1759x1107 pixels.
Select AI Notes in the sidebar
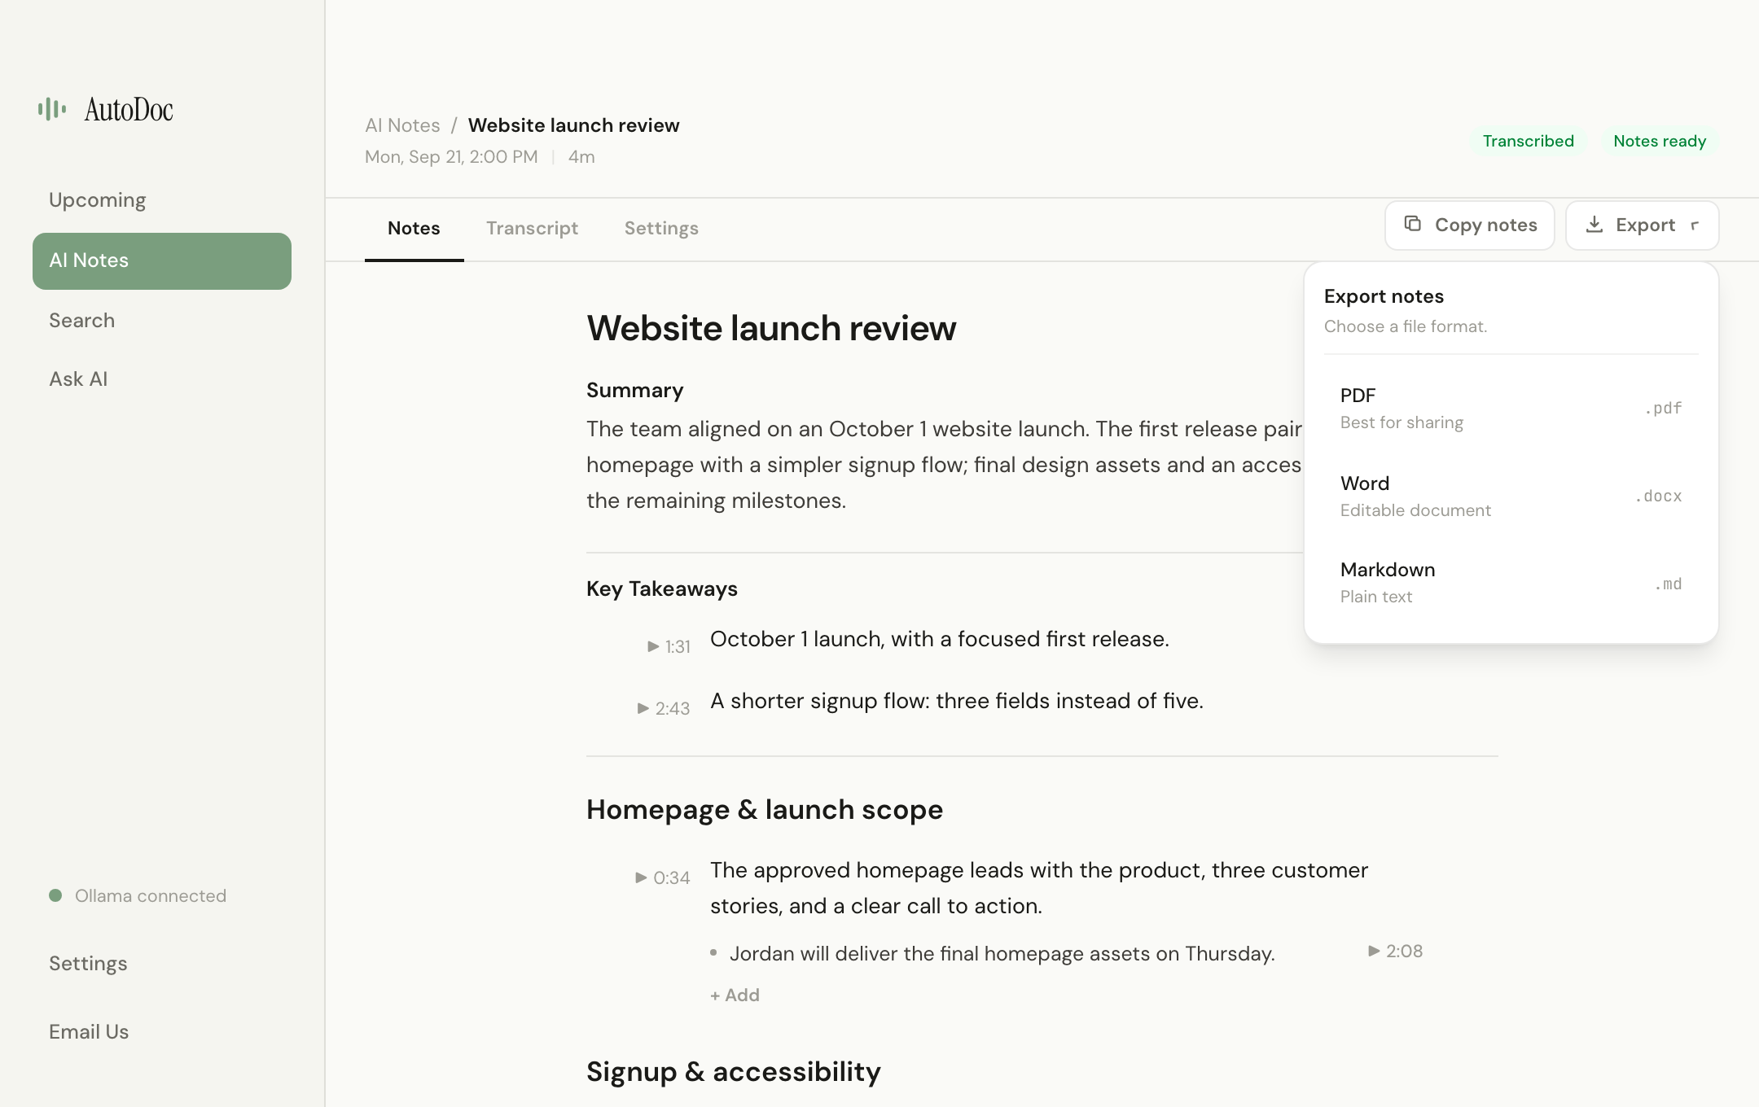pos(162,260)
